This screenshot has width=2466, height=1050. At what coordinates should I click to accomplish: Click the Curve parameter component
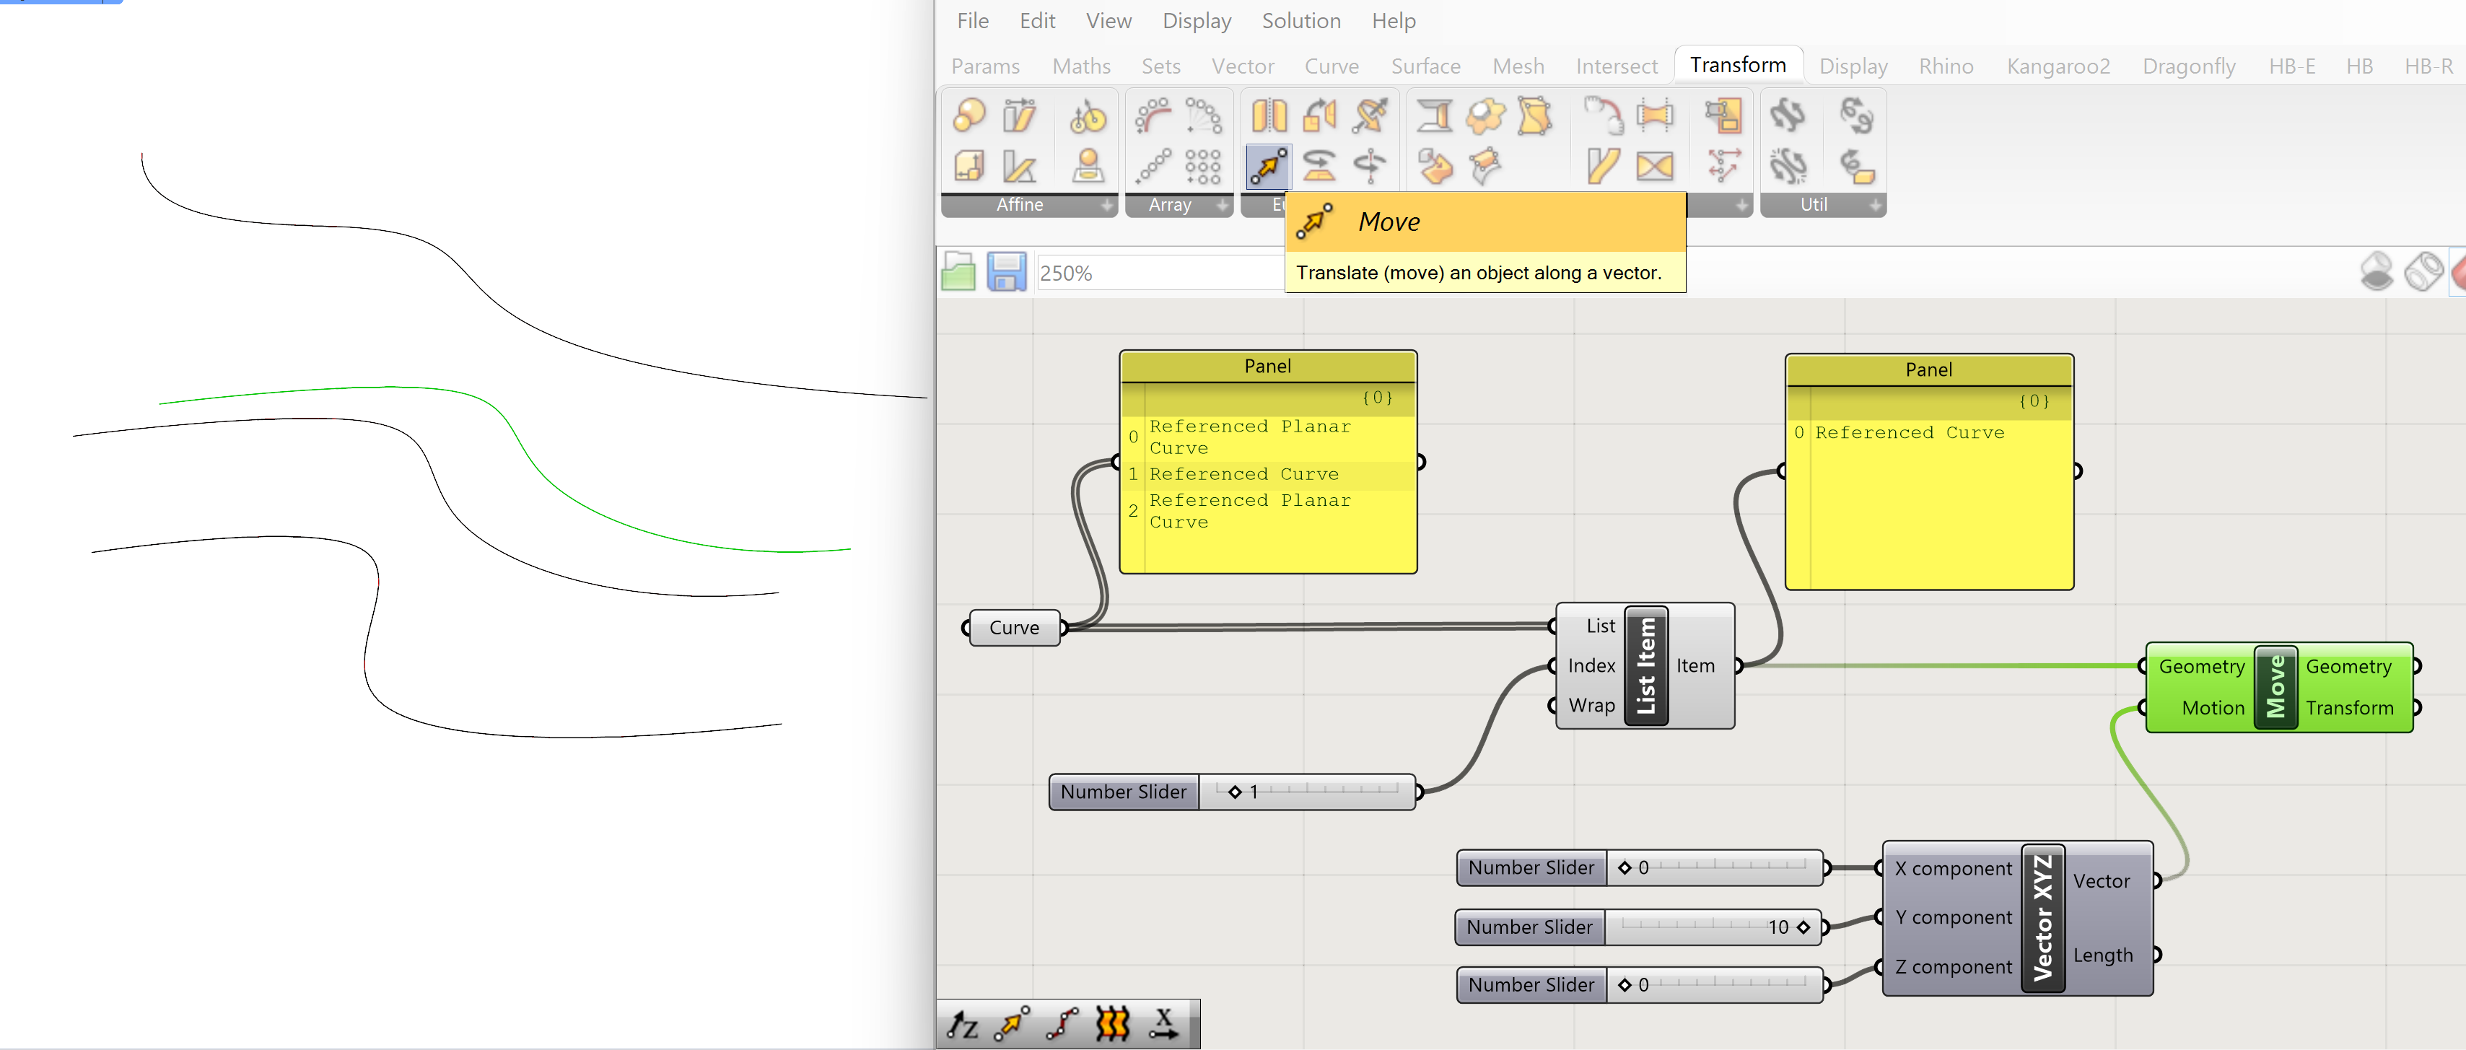pos(1014,628)
